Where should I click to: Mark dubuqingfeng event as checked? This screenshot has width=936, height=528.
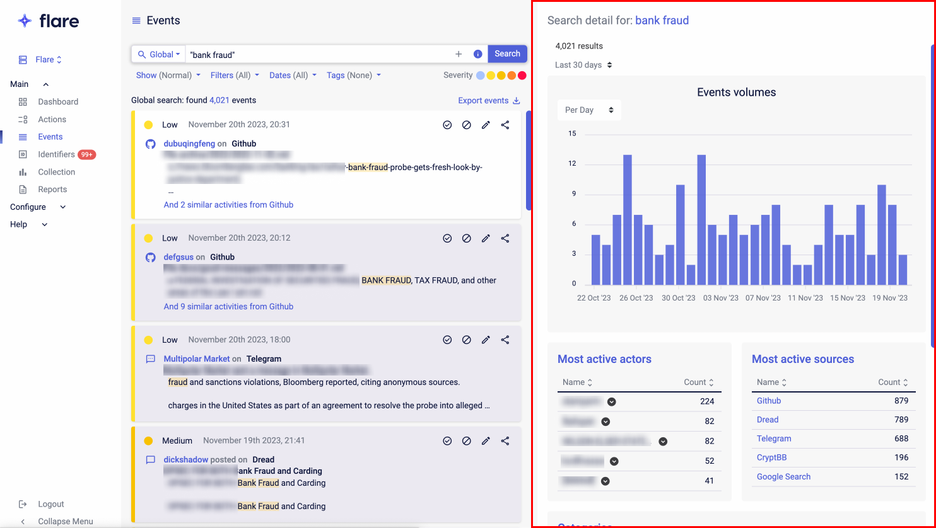pos(447,125)
